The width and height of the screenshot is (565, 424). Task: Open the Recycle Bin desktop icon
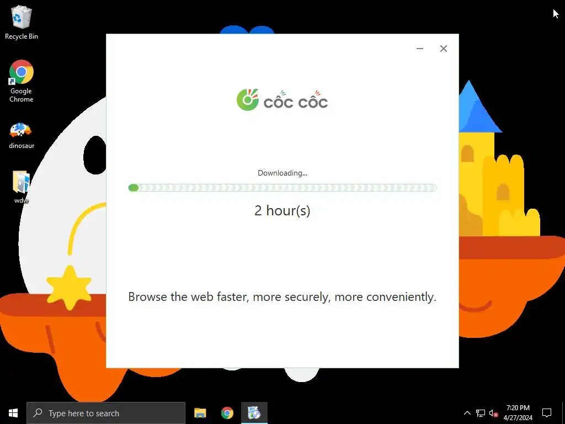[x=22, y=23]
